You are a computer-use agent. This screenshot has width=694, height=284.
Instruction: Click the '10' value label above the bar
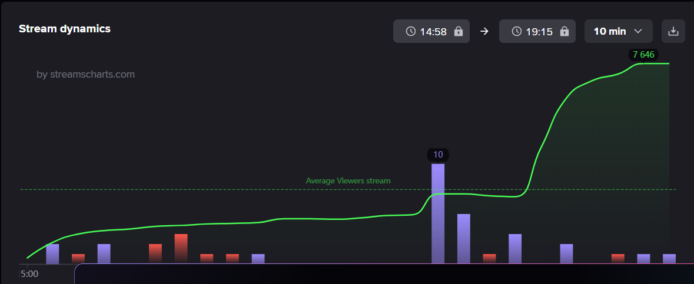(x=438, y=155)
